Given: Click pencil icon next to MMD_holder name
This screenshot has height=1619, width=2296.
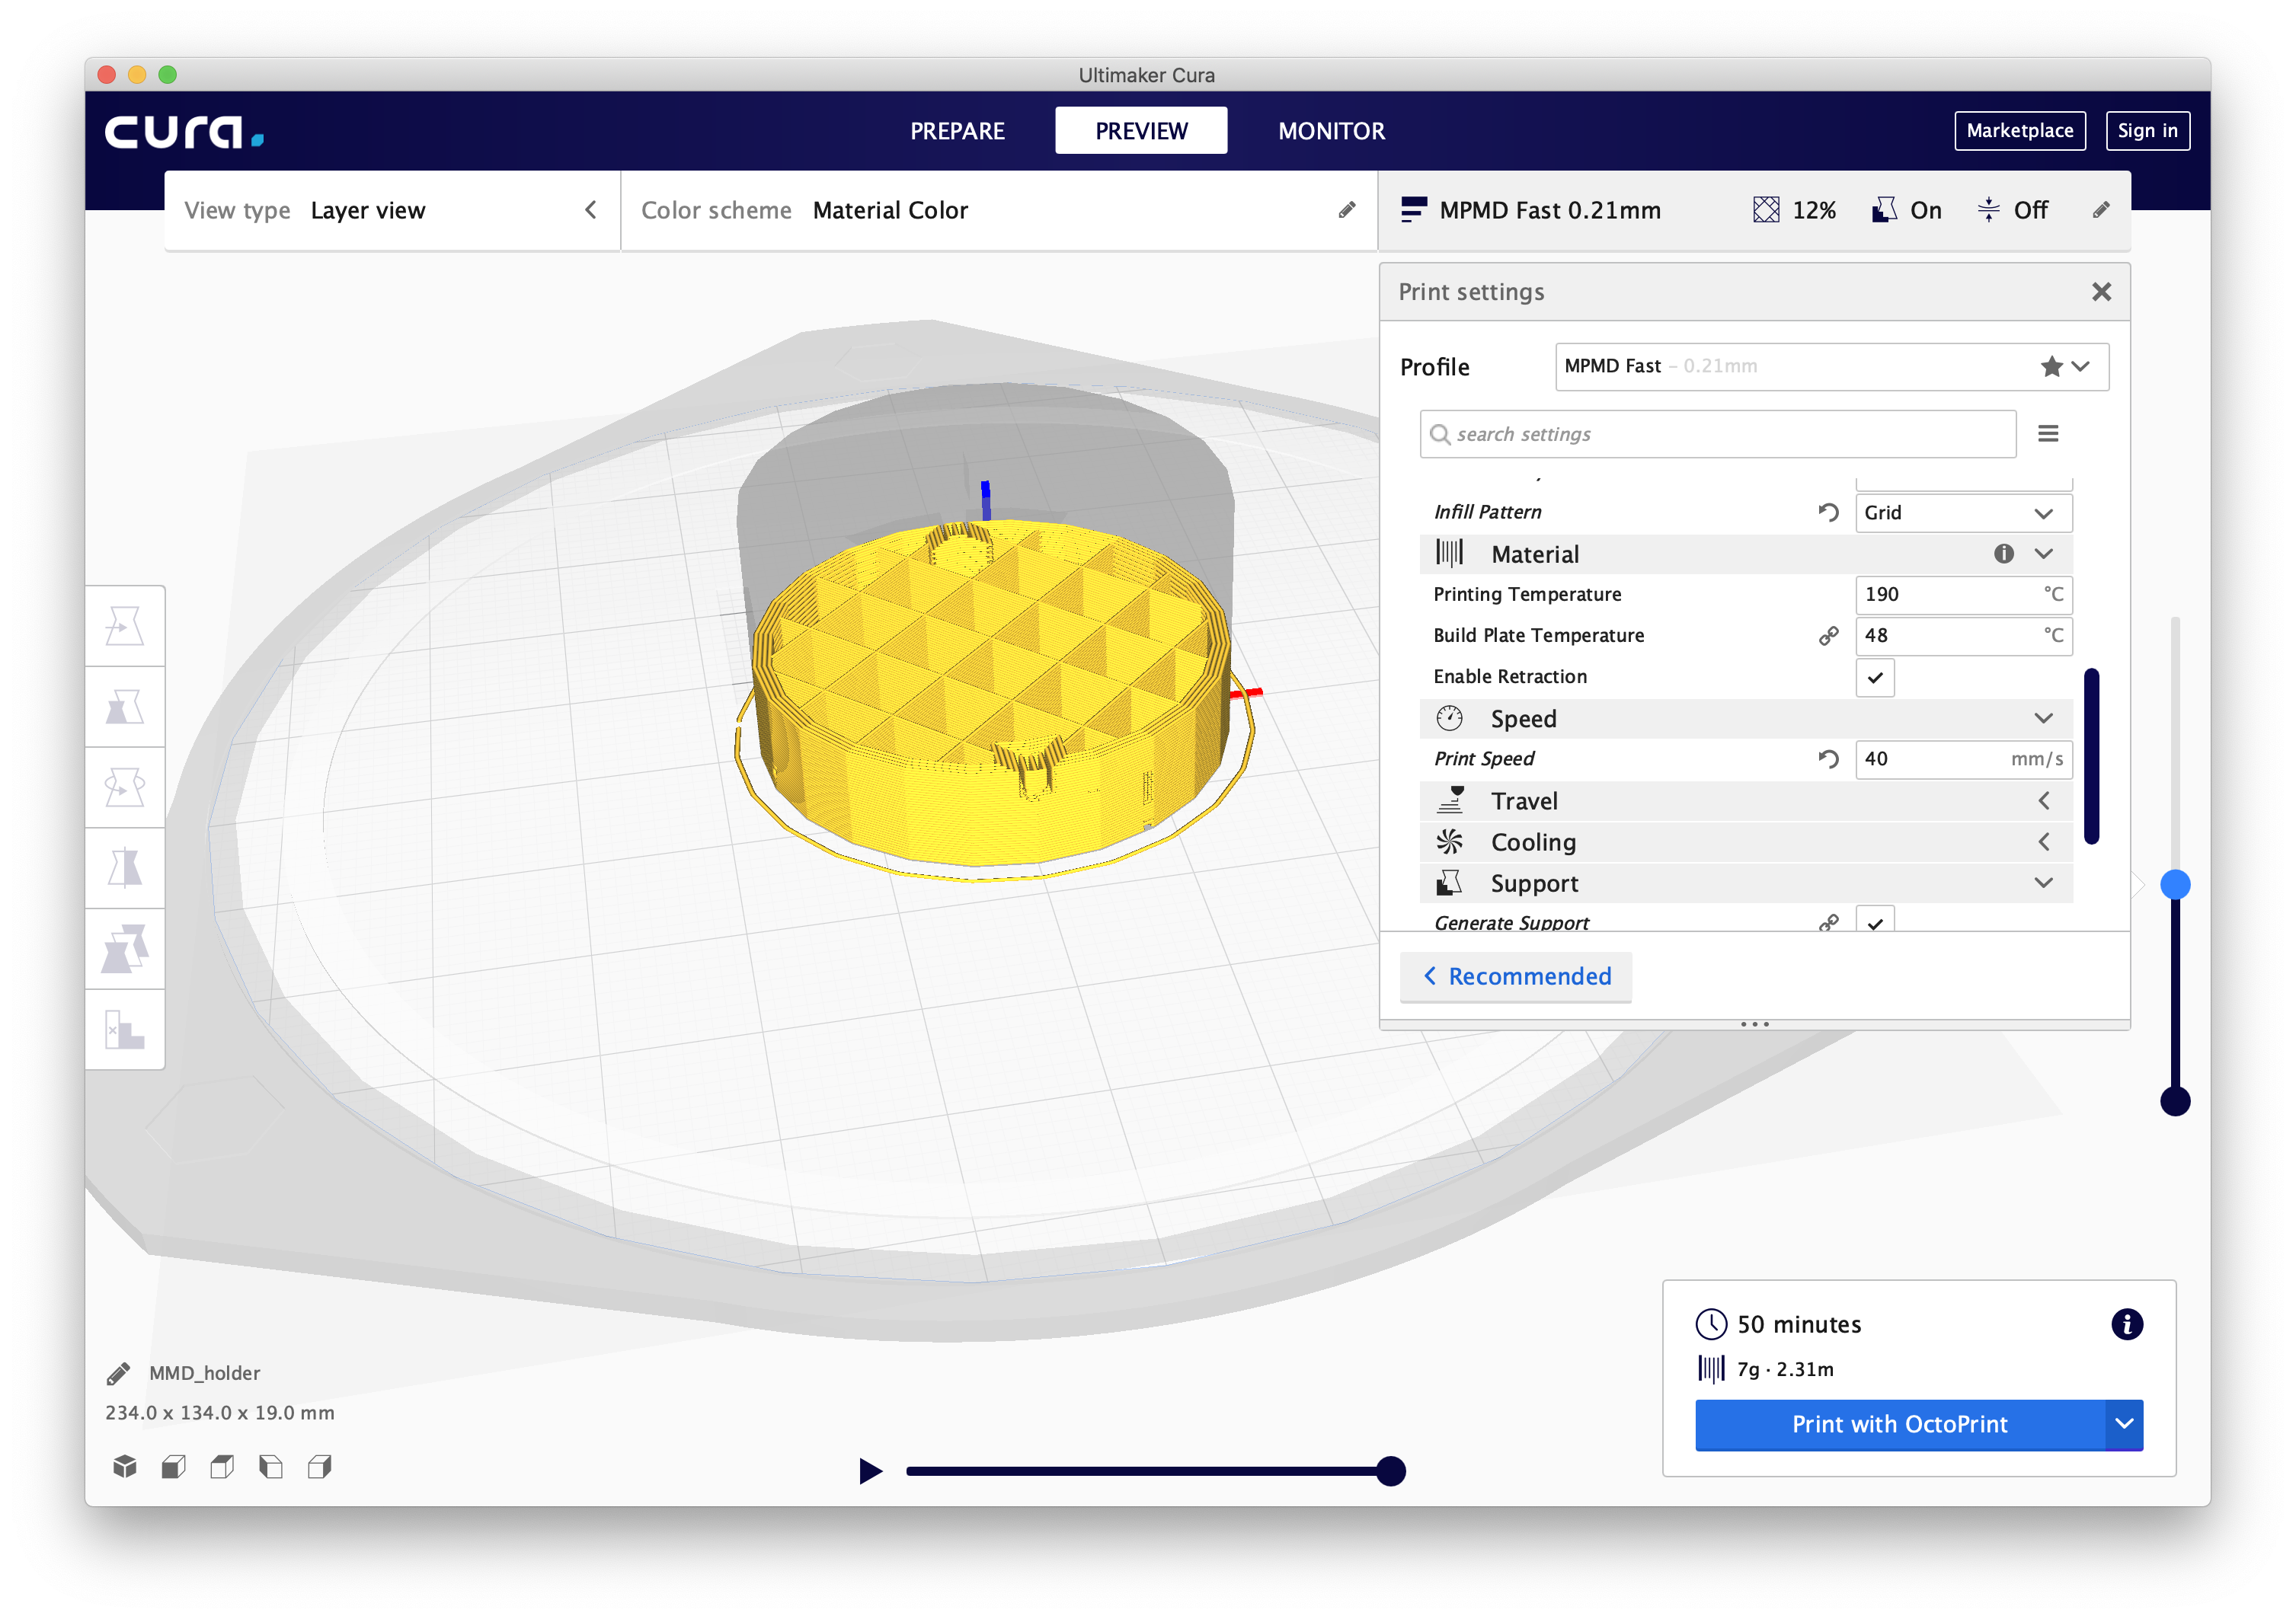Looking at the screenshot, I should (118, 1374).
